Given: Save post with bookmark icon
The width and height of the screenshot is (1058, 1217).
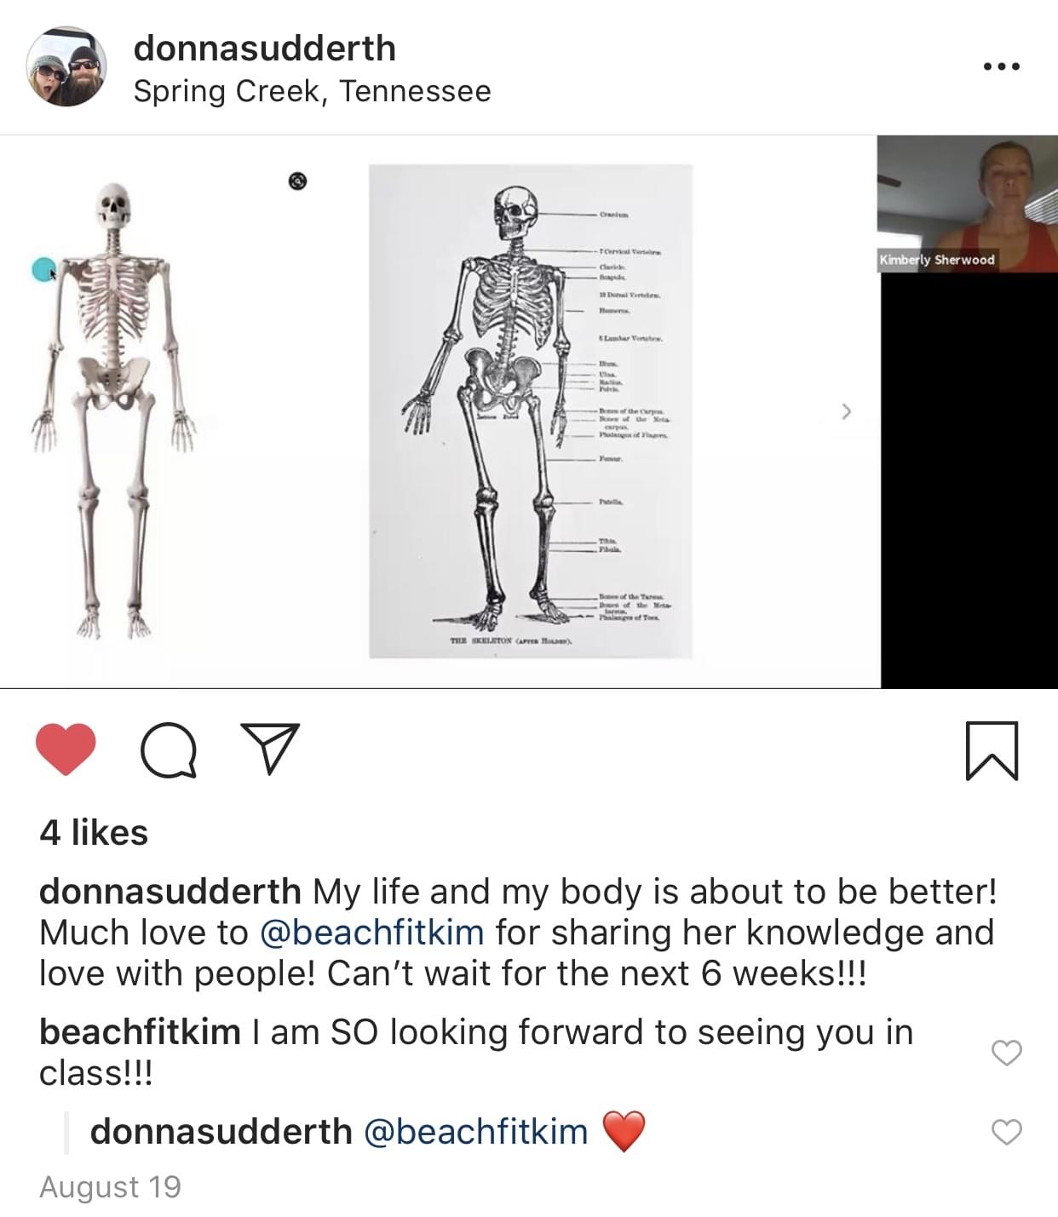Looking at the screenshot, I should (x=992, y=750).
